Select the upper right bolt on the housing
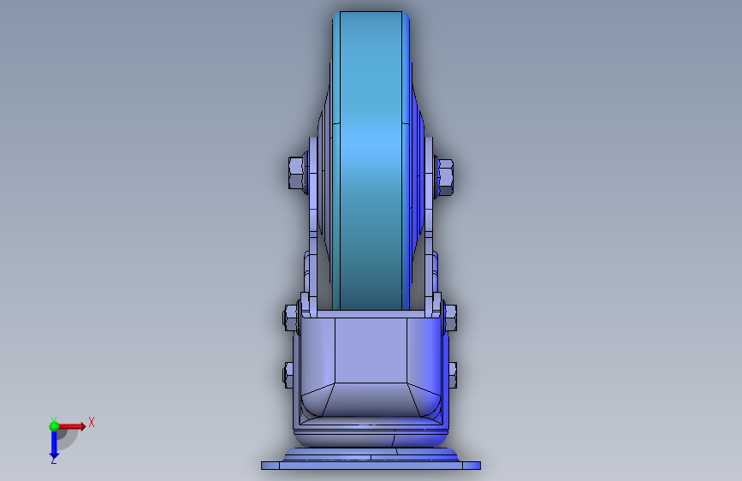The width and height of the screenshot is (742, 481). [x=450, y=318]
